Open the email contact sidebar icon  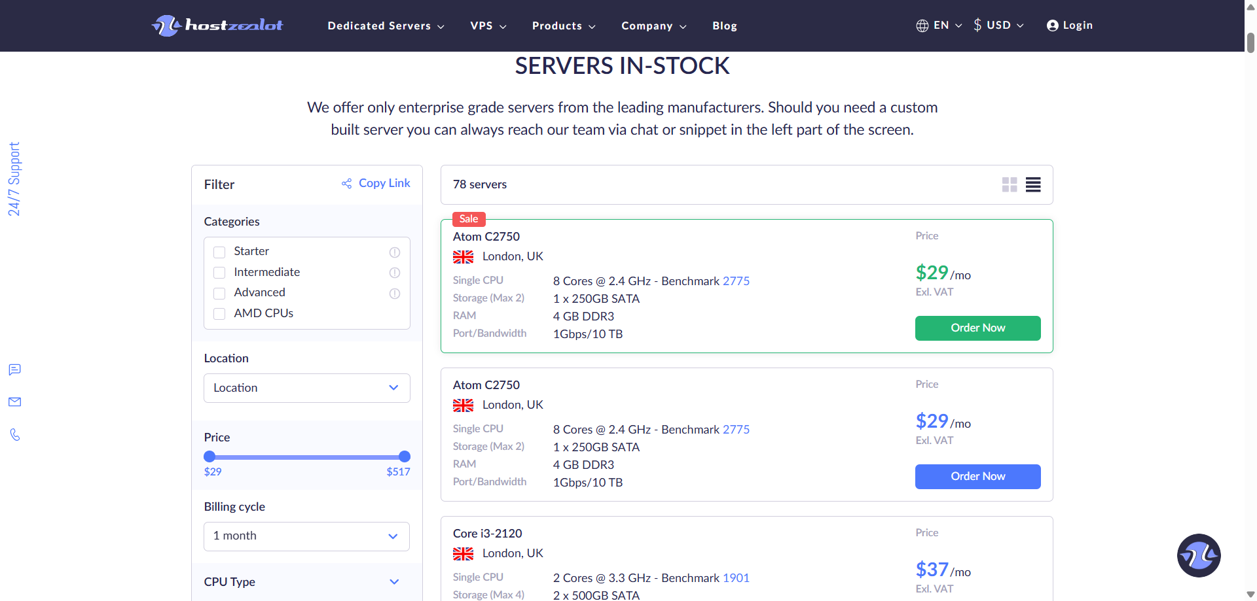15,402
